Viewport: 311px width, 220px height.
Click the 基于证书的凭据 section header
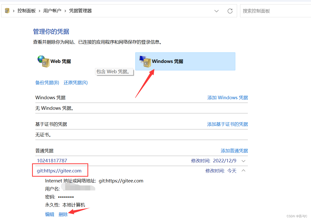click(51, 124)
